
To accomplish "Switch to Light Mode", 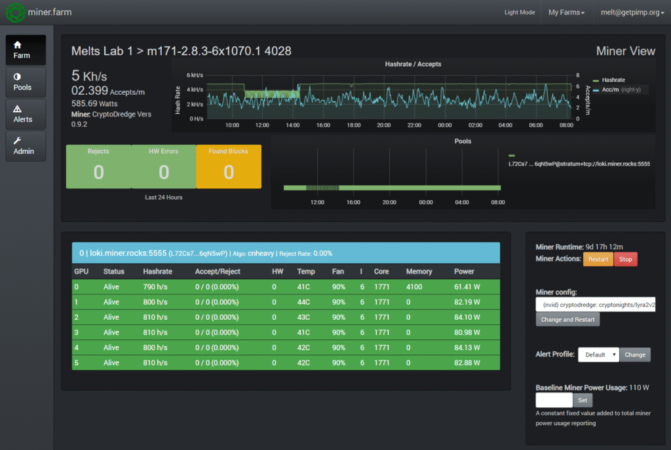I will pyautogui.click(x=520, y=12).
